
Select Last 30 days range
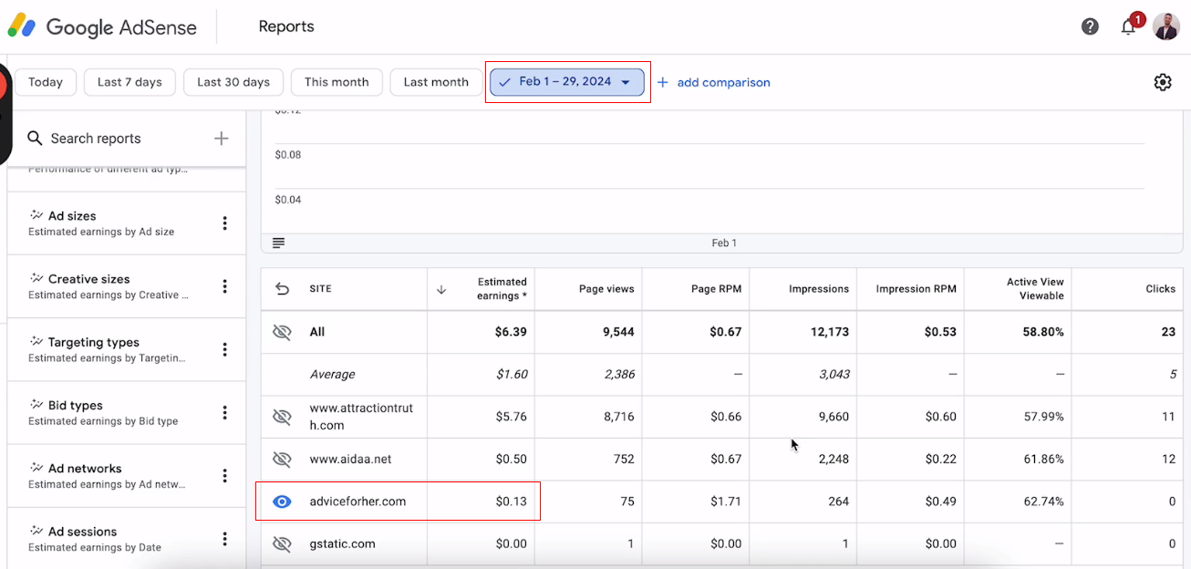pos(233,82)
